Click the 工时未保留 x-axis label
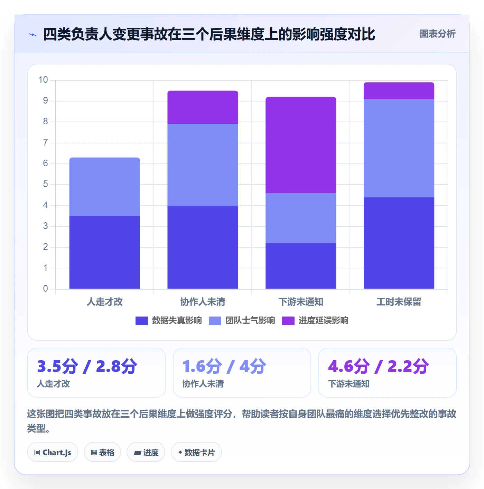484x489 pixels. (x=399, y=302)
